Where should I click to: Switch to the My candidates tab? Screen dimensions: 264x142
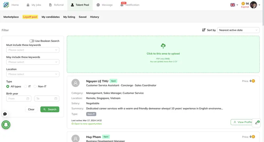pyautogui.click(x=51, y=17)
